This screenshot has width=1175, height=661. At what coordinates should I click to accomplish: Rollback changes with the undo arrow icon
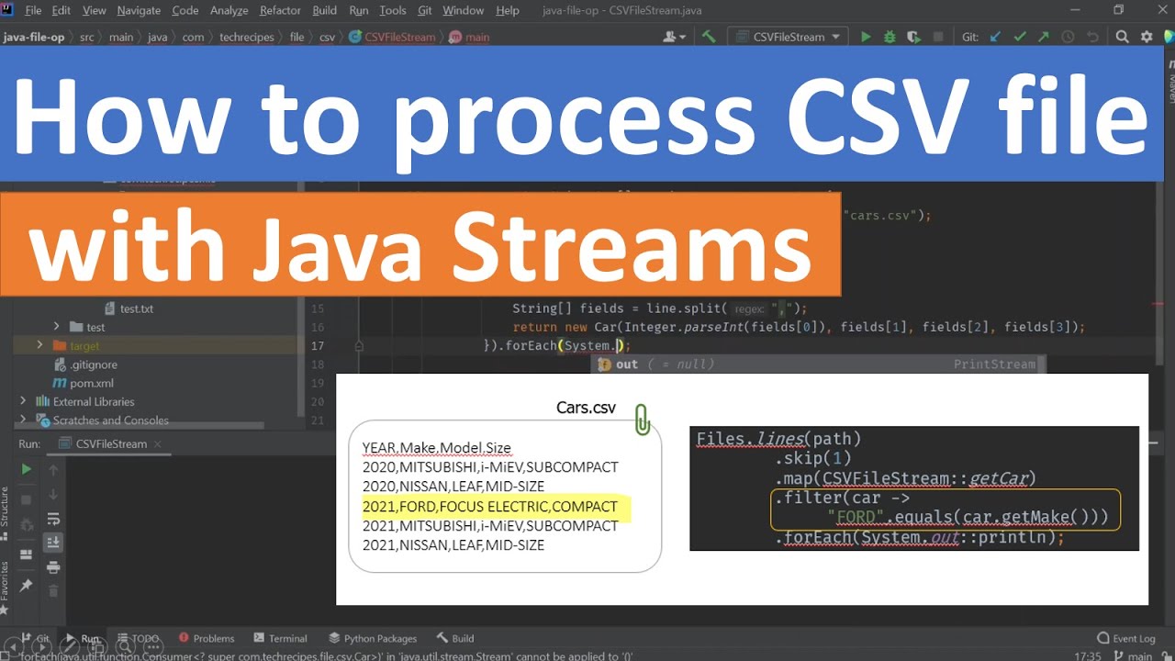coord(1091,37)
